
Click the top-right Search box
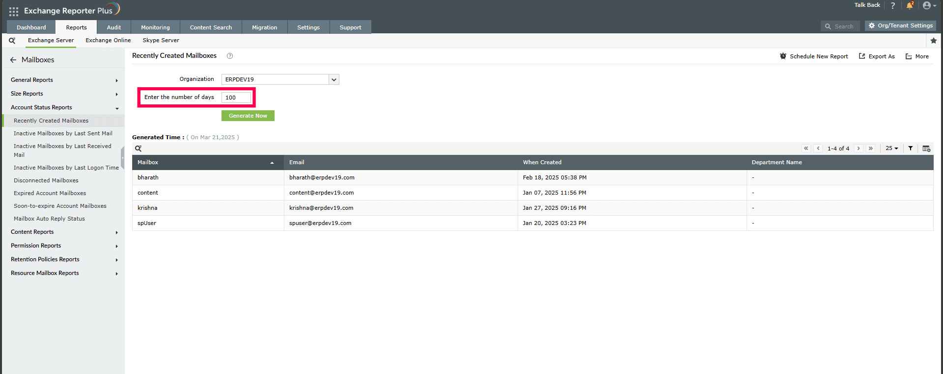[840, 26]
